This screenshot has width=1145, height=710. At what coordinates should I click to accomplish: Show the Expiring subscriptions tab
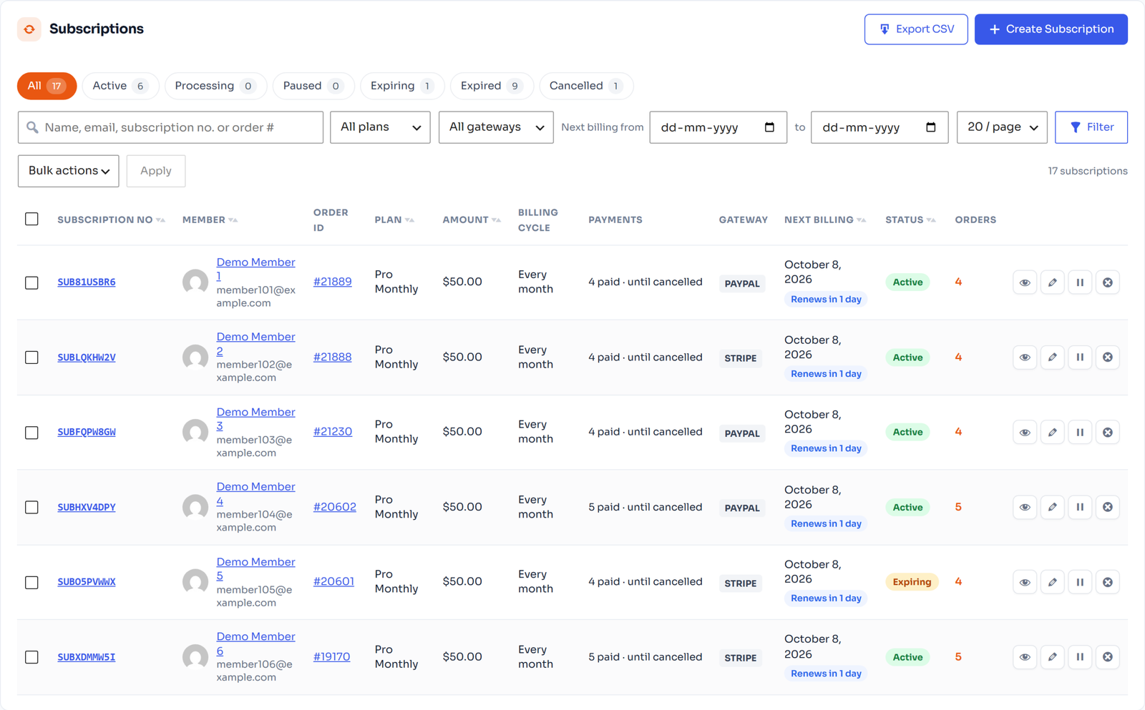[402, 86]
